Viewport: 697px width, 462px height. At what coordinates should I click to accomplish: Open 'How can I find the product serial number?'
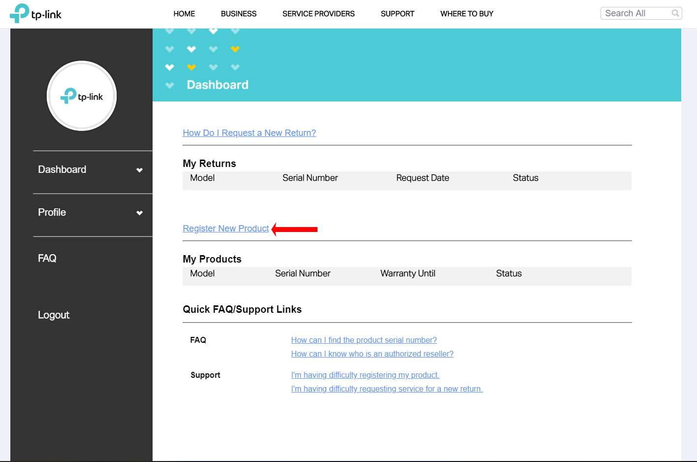(x=363, y=340)
